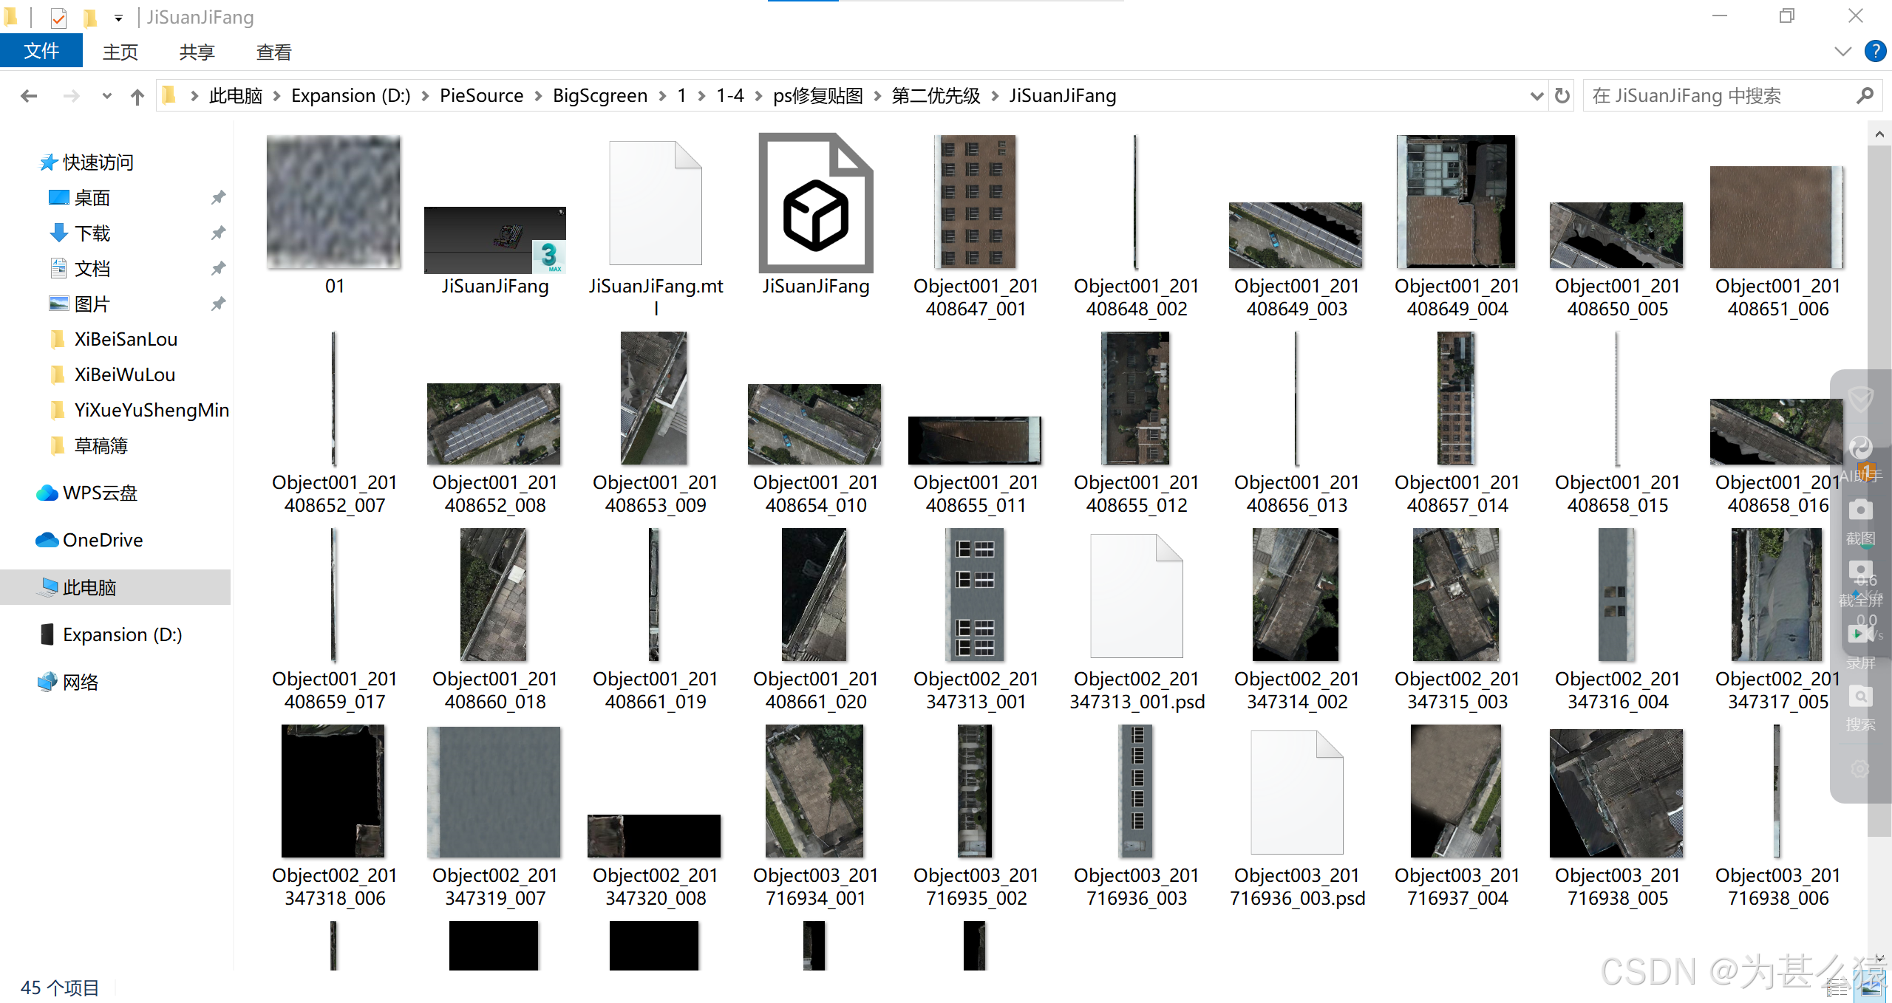Open address bar history dropdown

(1537, 96)
